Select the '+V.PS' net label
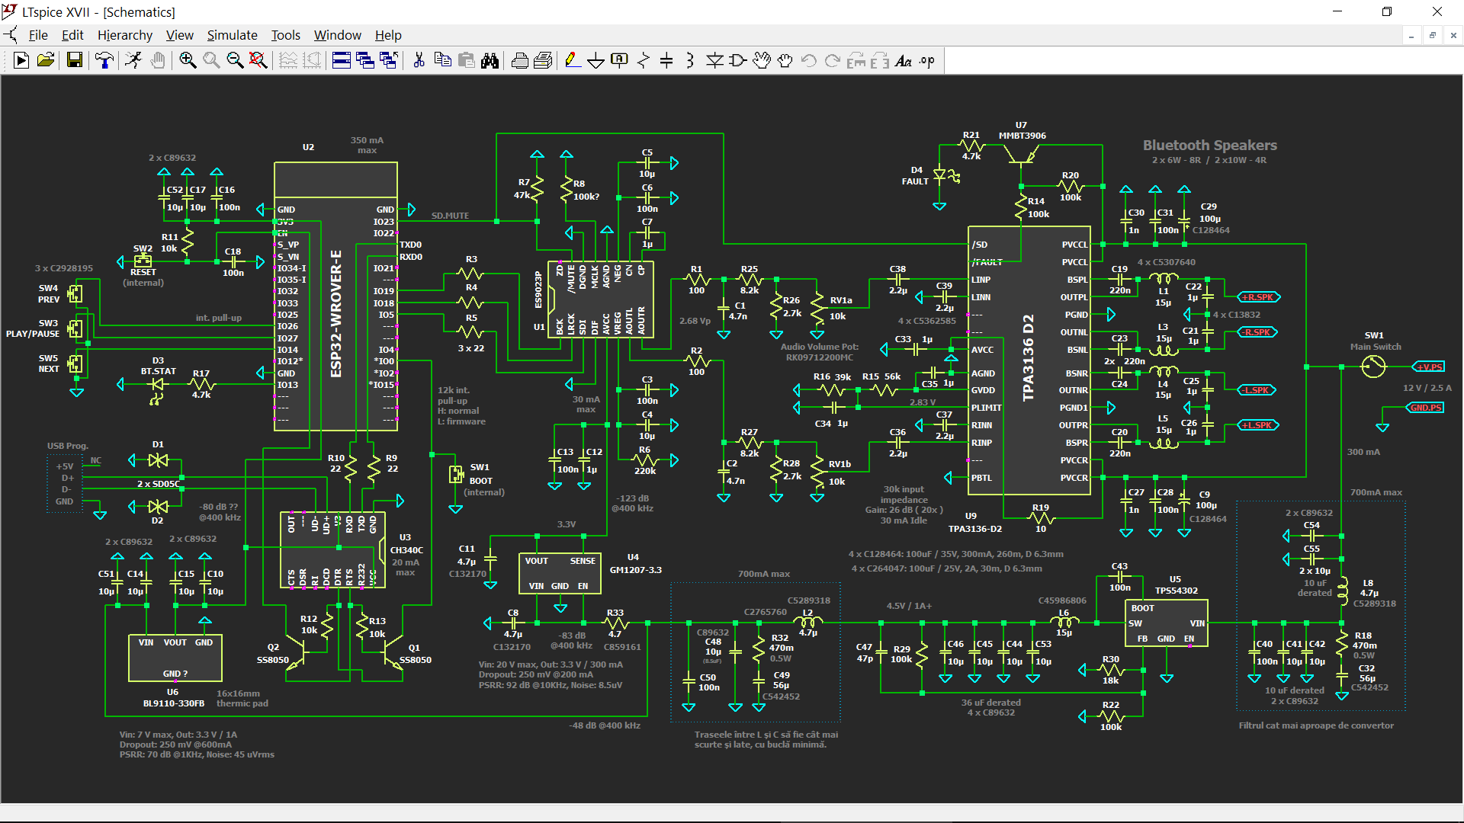Screen dimensions: 1464x823 1429,367
